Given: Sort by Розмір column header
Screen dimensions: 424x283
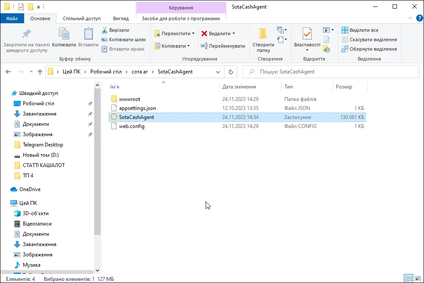Looking at the screenshot, I should click(x=350, y=87).
